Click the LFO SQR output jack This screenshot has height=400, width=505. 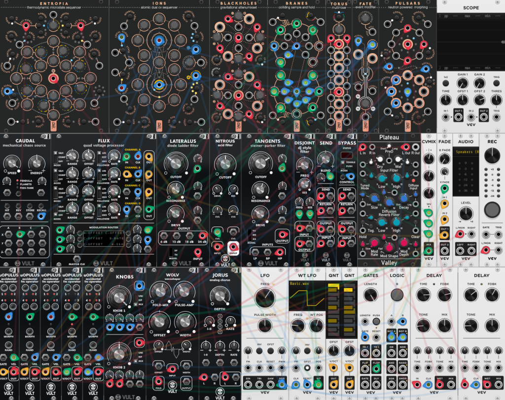click(282, 385)
